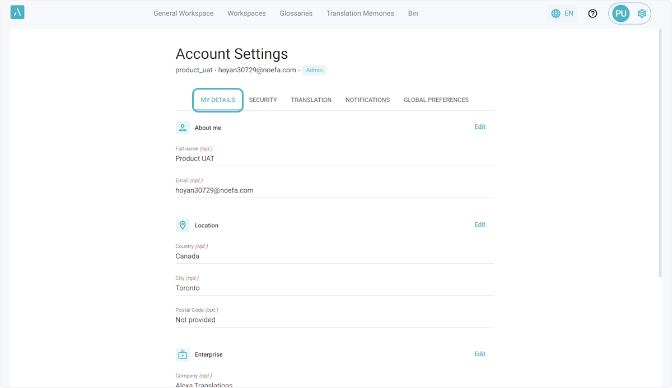The image size is (672, 388).
Task: Click the app logo in top-left corner
Action: click(x=17, y=13)
